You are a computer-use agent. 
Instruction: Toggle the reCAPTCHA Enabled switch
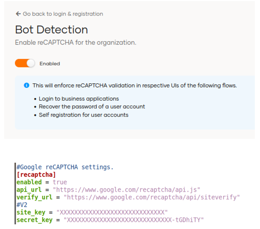pos(25,63)
